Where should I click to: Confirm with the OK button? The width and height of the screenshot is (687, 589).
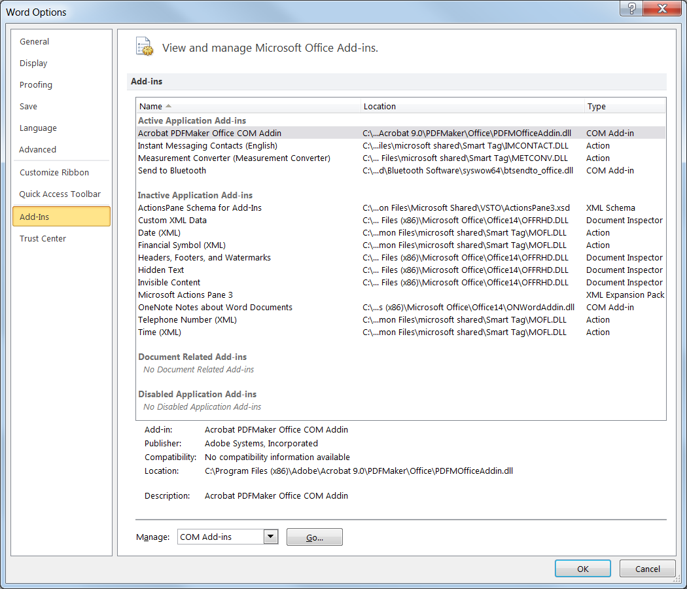point(583,569)
